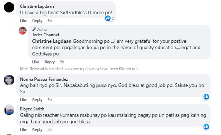Open Jerics Channel's profile avatar
The image size is (221, 135).
(x=23, y=31)
